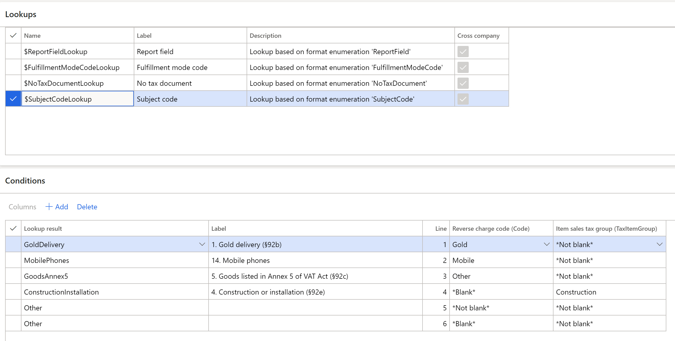Click the Conditions section header
Screen dimensions: 675x341
click(x=25, y=180)
